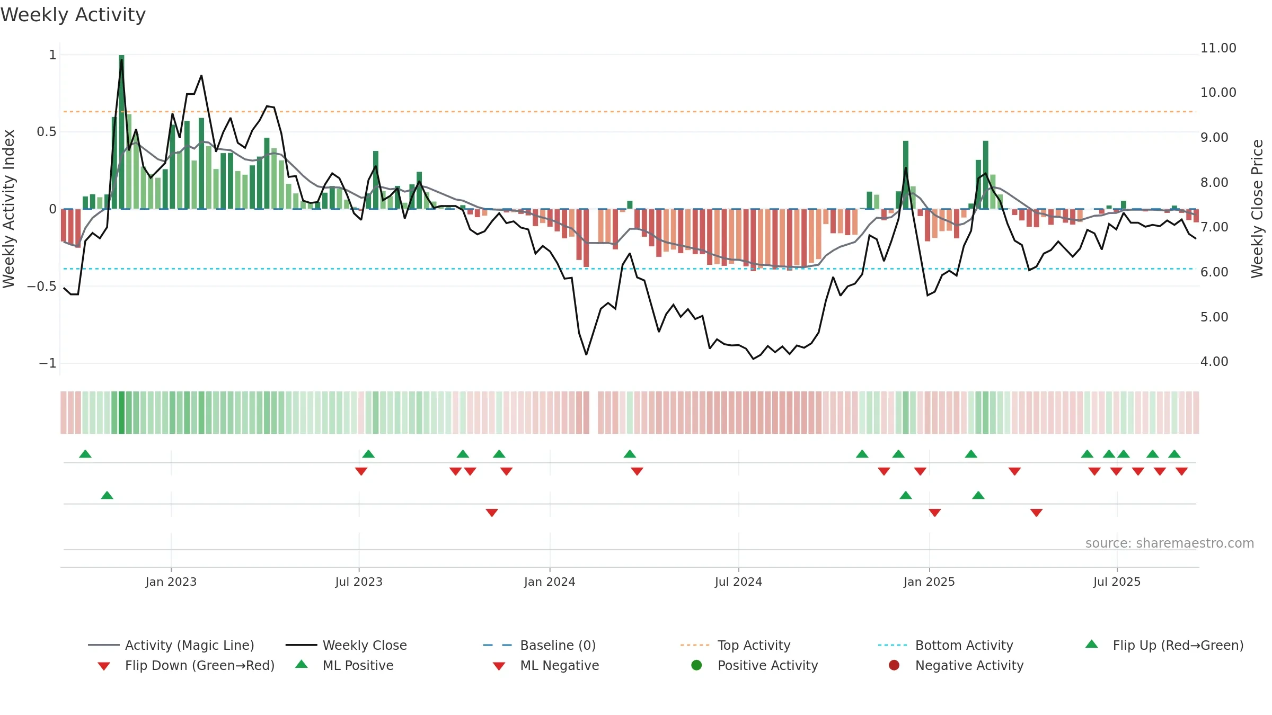The width and height of the screenshot is (1272, 715).
Task: Click the 'Jul 2023' x-axis label
Action: click(359, 582)
